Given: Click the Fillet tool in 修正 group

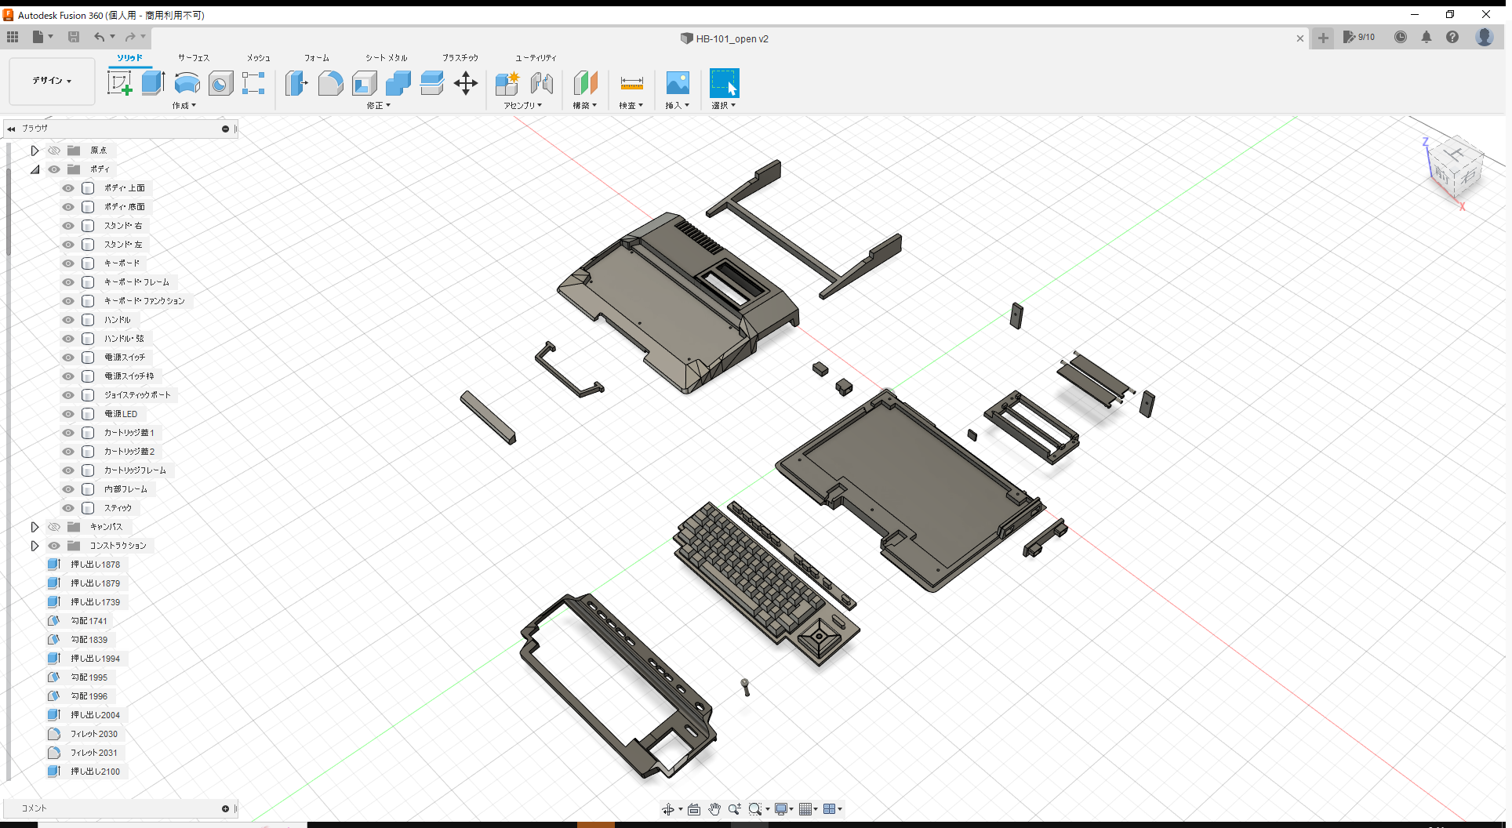Looking at the screenshot, I should [330, 83].
